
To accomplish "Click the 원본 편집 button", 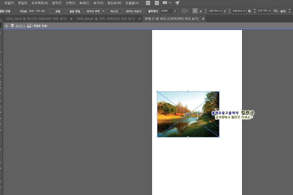I will 75,11.
